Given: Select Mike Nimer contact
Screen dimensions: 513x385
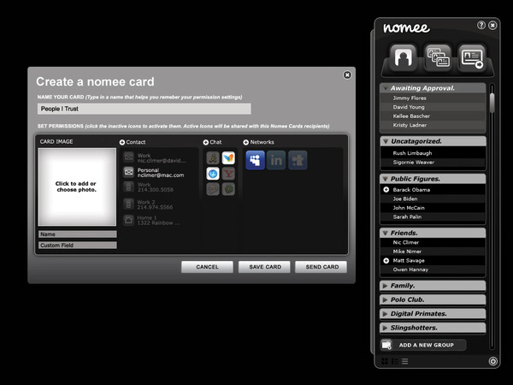Looking at the screenshot, I should tap(433, 252).
